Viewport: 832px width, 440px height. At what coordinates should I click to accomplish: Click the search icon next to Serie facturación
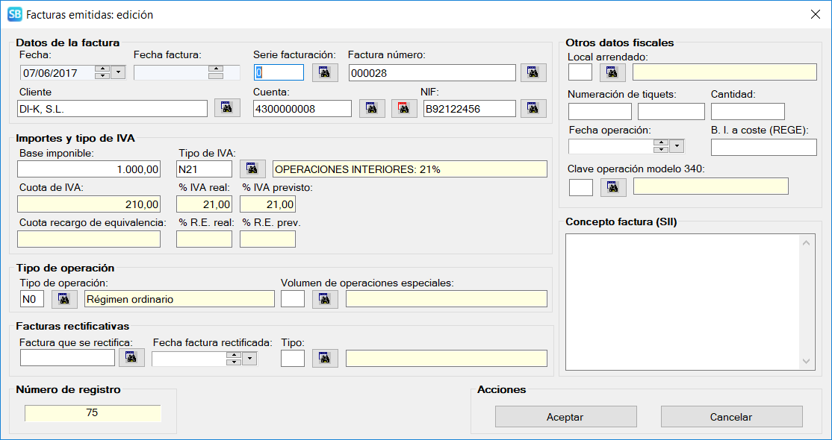324,72
